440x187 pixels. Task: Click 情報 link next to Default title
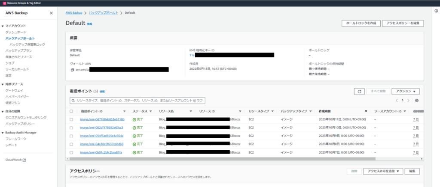89,24
